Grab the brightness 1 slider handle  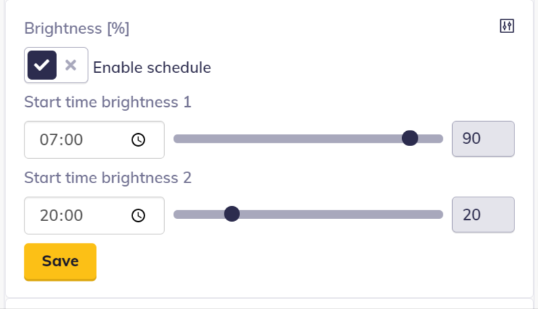(x=410, y=139)
